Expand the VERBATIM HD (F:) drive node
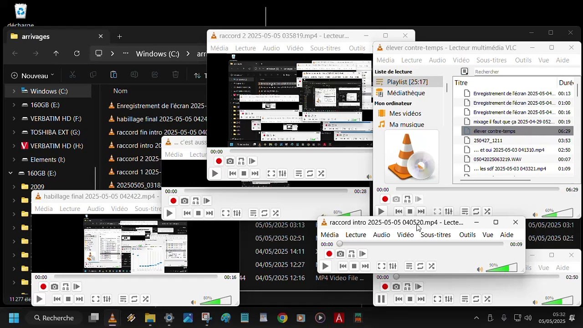 coord(14,118)
